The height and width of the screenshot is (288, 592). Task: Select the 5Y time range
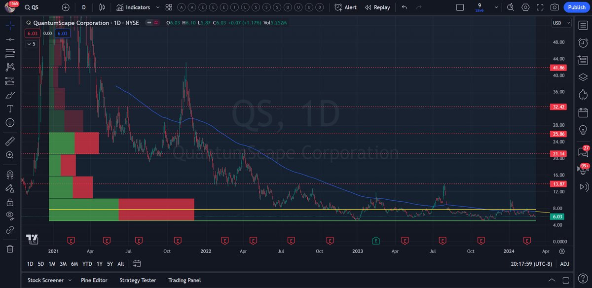[x=110, y=264]
